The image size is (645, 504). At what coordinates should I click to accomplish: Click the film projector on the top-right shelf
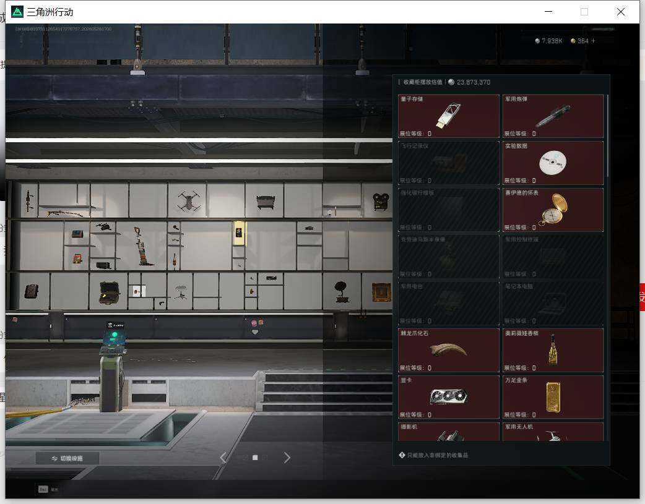point(381,202)
